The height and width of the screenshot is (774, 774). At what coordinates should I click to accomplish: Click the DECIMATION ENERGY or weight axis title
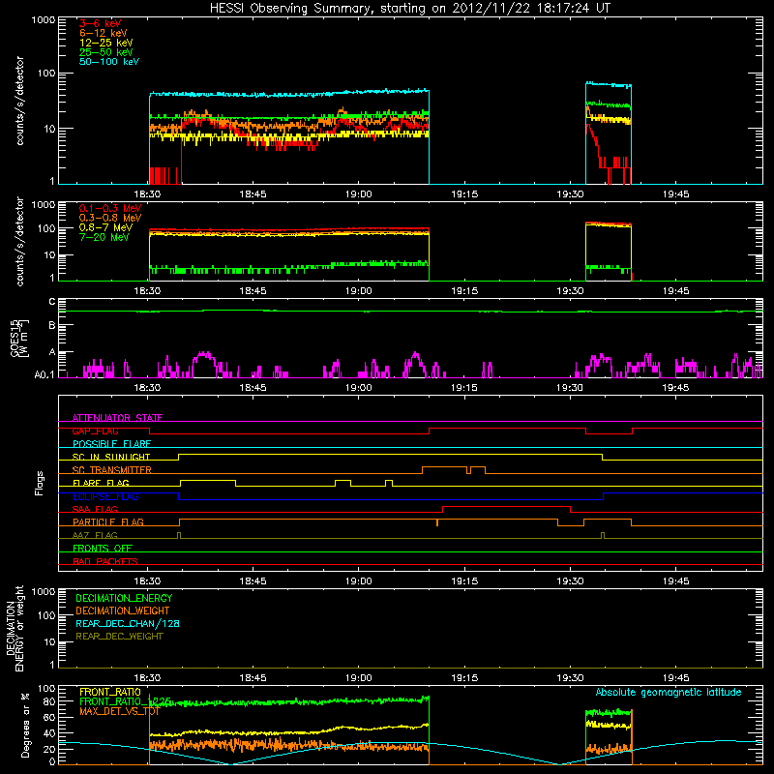(15, 628)
